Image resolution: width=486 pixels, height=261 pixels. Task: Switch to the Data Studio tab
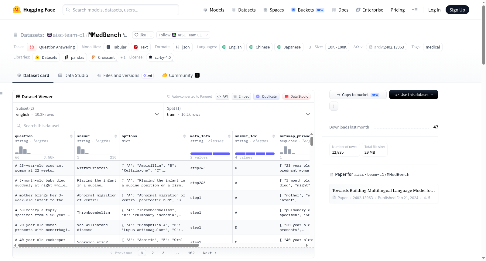[73, 75]
